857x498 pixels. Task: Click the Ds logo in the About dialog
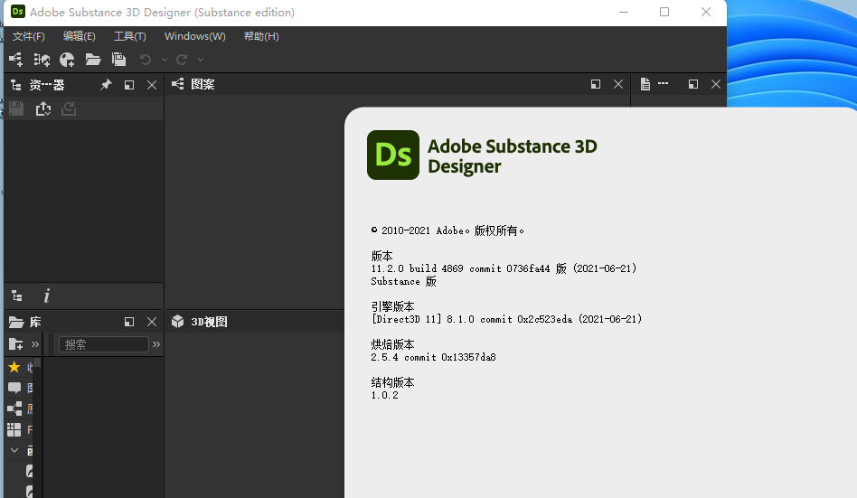393,155
